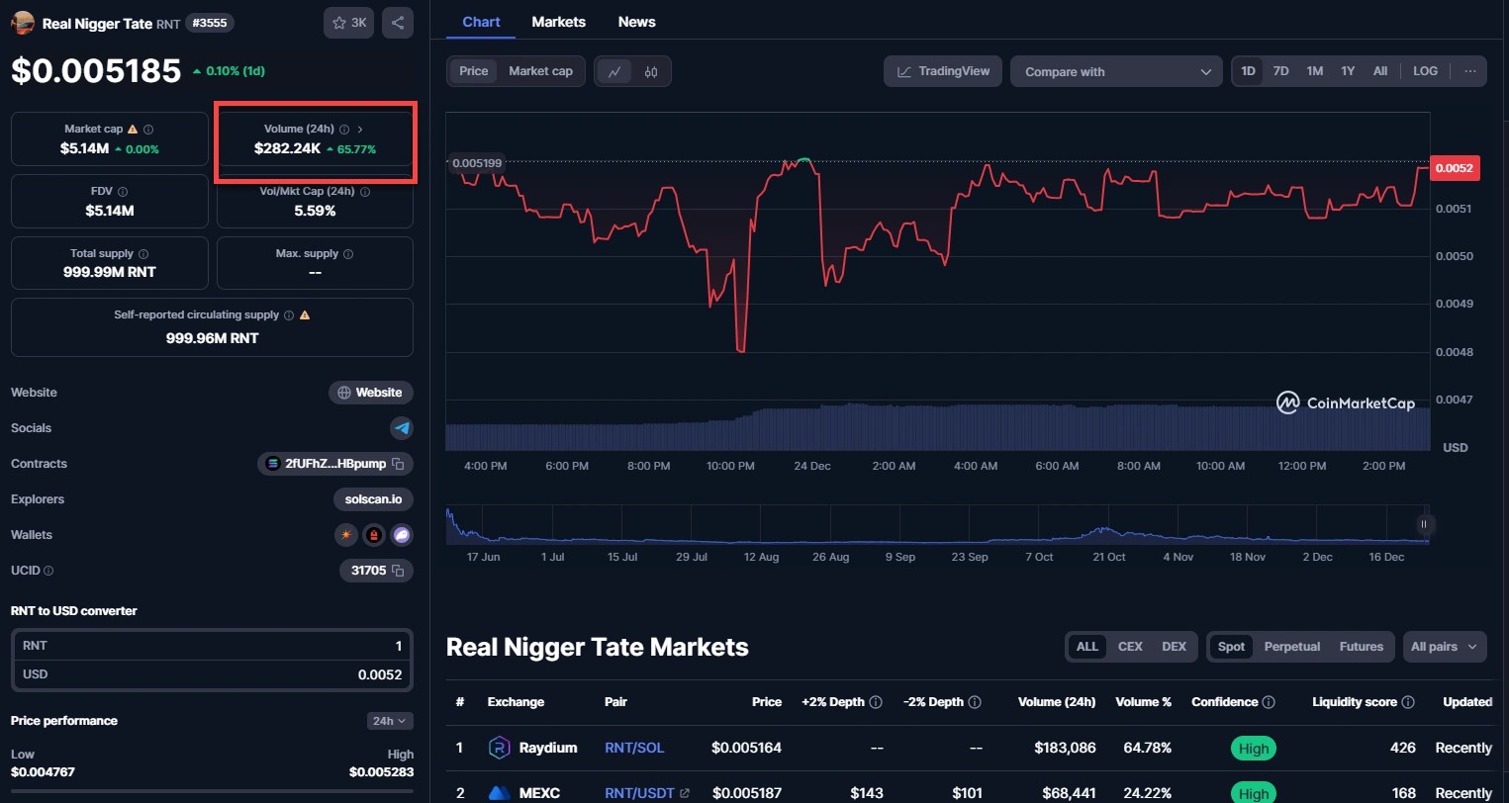This screenshot has height=803, width=1509.
Task: Click the range handle on the mini history chart
Action: point(1424,524)
